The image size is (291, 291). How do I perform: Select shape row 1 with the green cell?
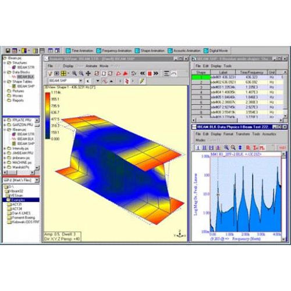point(201,77)
